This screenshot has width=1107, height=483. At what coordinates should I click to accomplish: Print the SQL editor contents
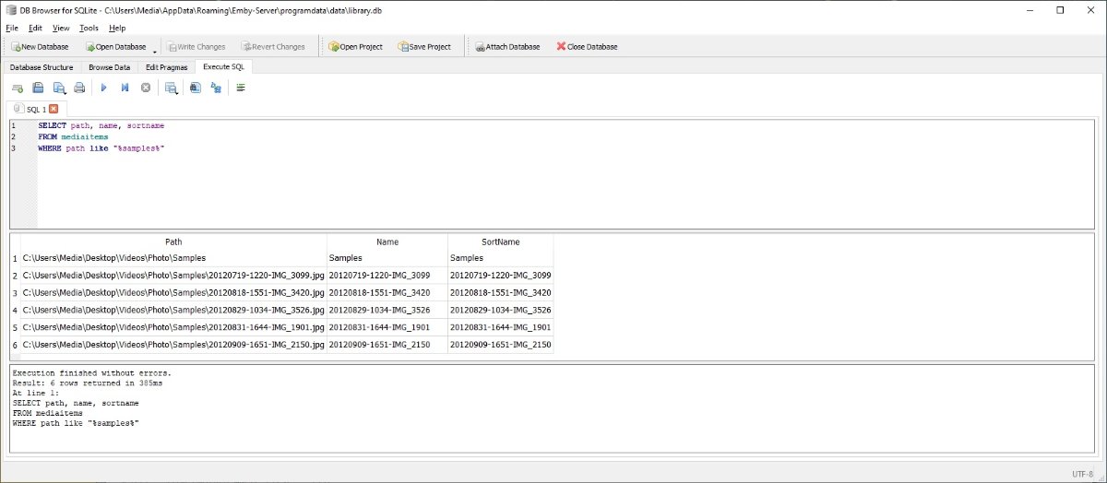click(79, 88)
